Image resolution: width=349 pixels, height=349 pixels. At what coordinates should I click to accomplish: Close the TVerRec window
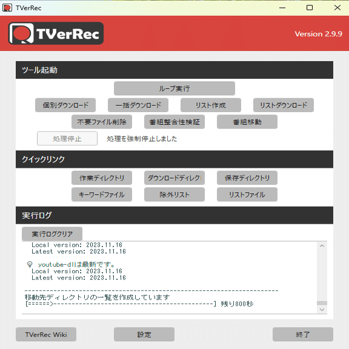pos(337,8)
